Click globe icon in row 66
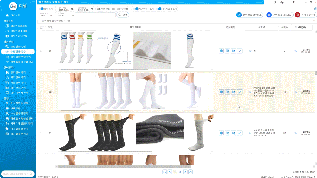 [x=221, y=51]
